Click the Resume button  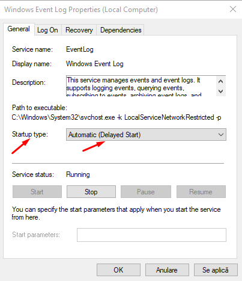tap(201, 192)
